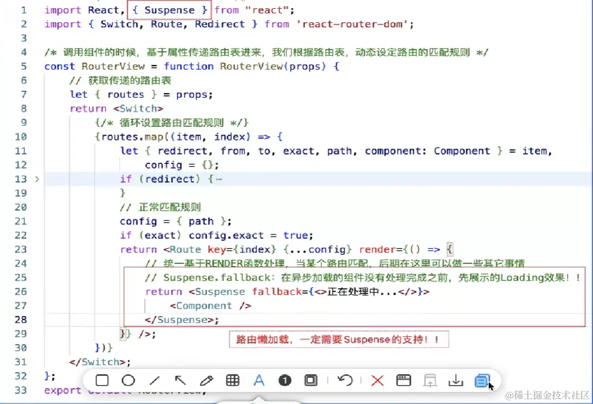
Task: Copy screenshot with the blue clipboard icon
Action: [x=482, y=381]
